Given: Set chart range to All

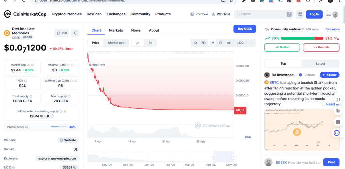Looking at the screenshot, I should click(229, 43).
